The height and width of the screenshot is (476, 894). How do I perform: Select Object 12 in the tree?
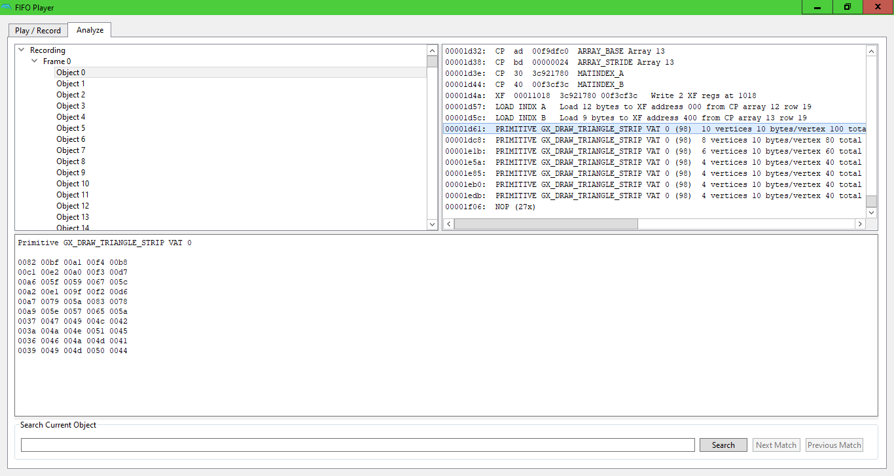point(73,206)
